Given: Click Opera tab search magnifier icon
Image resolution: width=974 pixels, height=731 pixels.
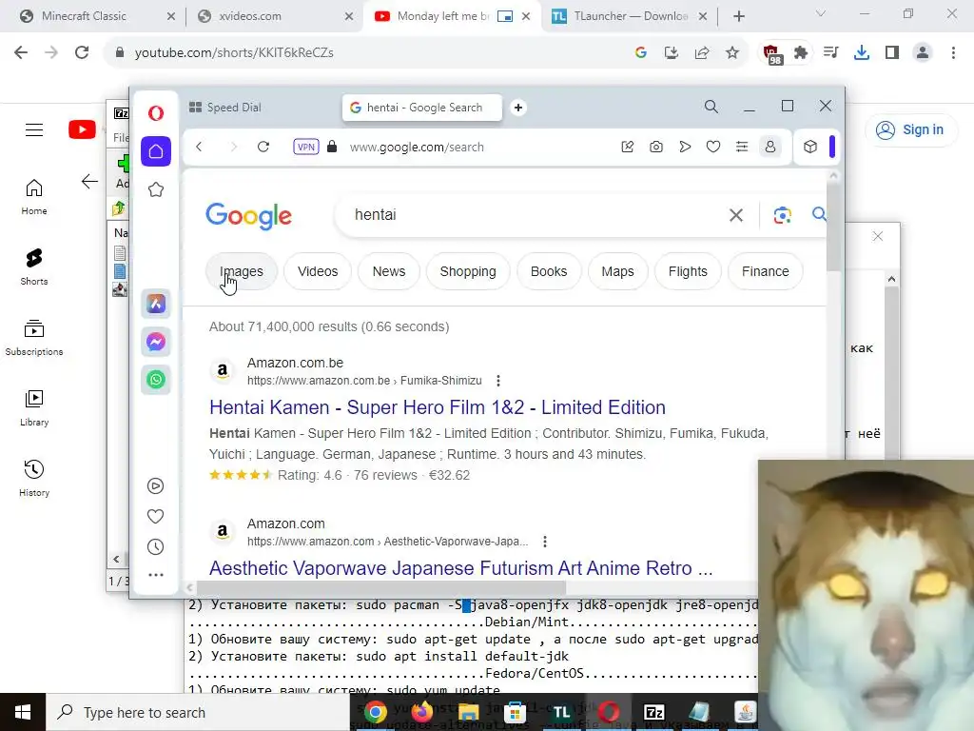Looking at the screenshot, I should point(711,107).
